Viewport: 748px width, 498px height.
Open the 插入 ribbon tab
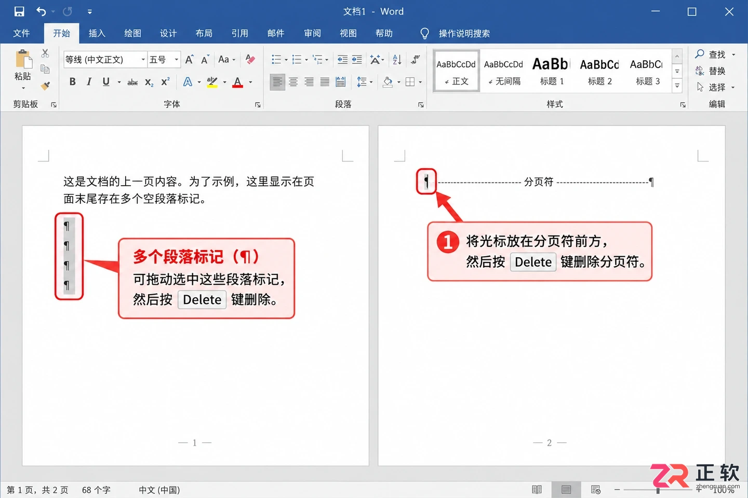97,34
